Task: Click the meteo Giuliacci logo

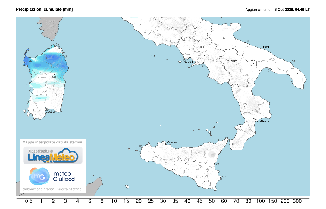Action: click(x=53, y=176)
